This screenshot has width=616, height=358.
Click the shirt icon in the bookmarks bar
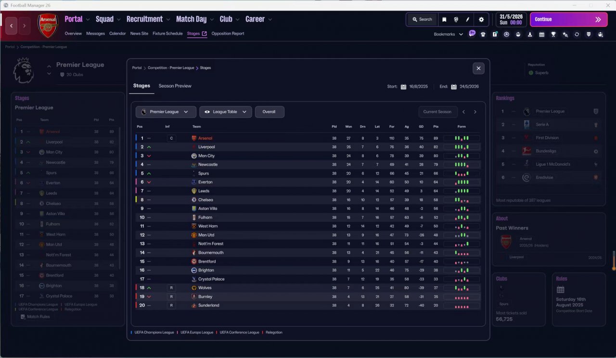point(483,35)
